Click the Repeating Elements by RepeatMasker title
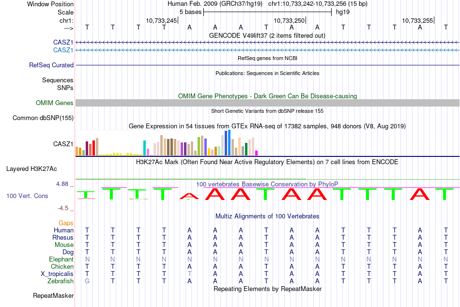This screenshot has height=307, width=460. point(267,289)
